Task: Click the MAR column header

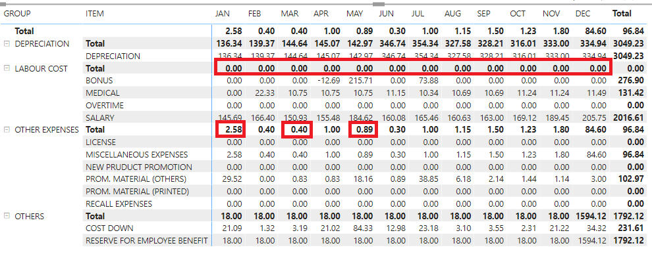Action: pyautogui.click(x=289, y=14)
